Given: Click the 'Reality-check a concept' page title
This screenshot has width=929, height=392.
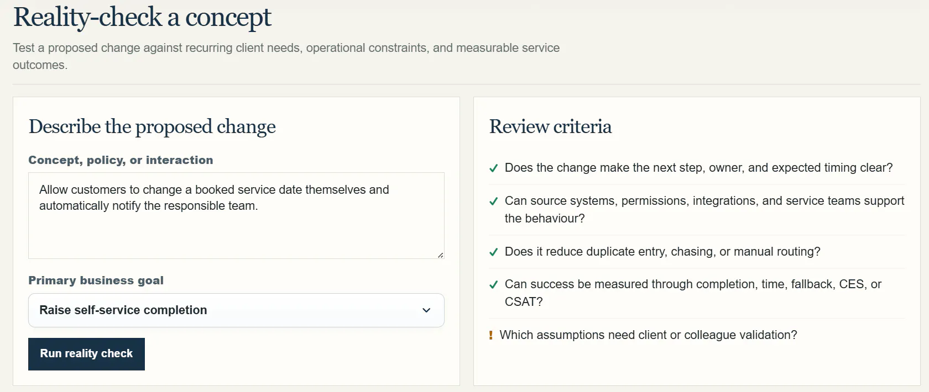Looking at the screenshot, I should [x=142, y=17].
